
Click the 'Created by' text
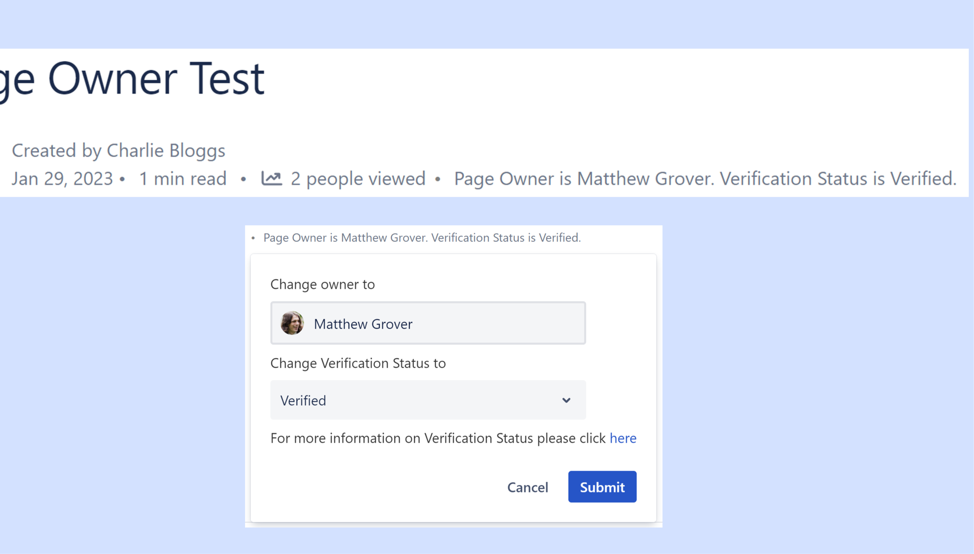(56, 151)
